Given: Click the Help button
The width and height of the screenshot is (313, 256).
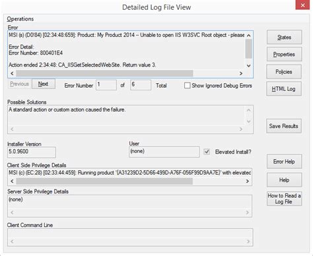Looking at the screenshot, I should pos(284,180).
